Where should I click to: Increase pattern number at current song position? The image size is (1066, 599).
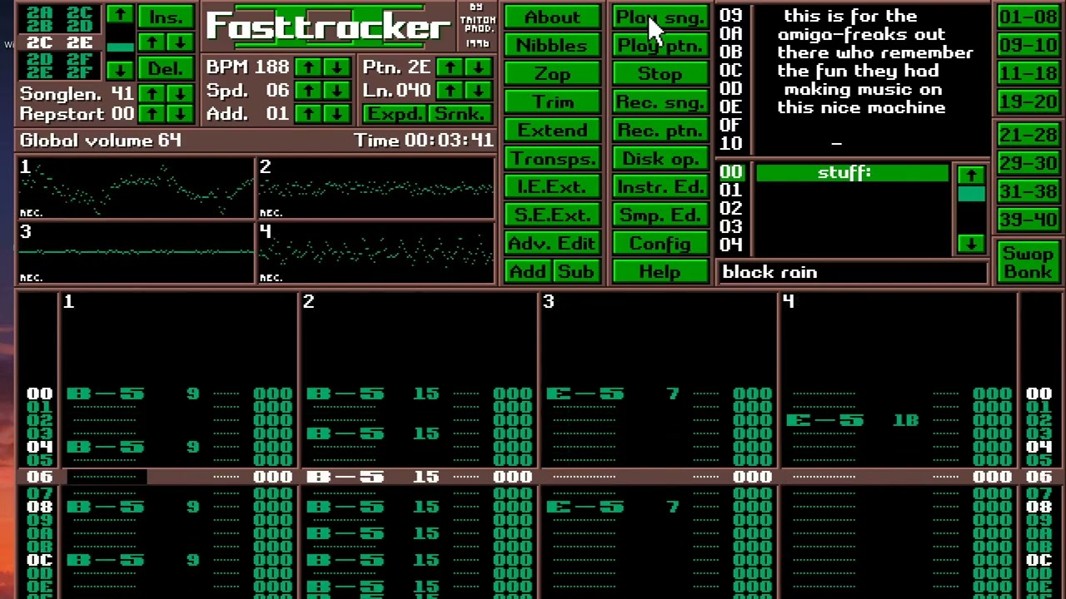(x=152, y=42)
